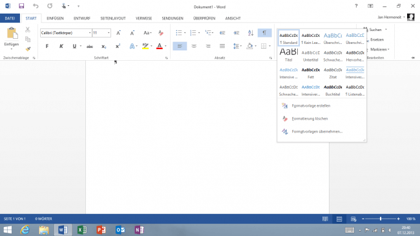Toggle bold (F) formatting
Screen dimensions: 420x236
coord(47,47)
